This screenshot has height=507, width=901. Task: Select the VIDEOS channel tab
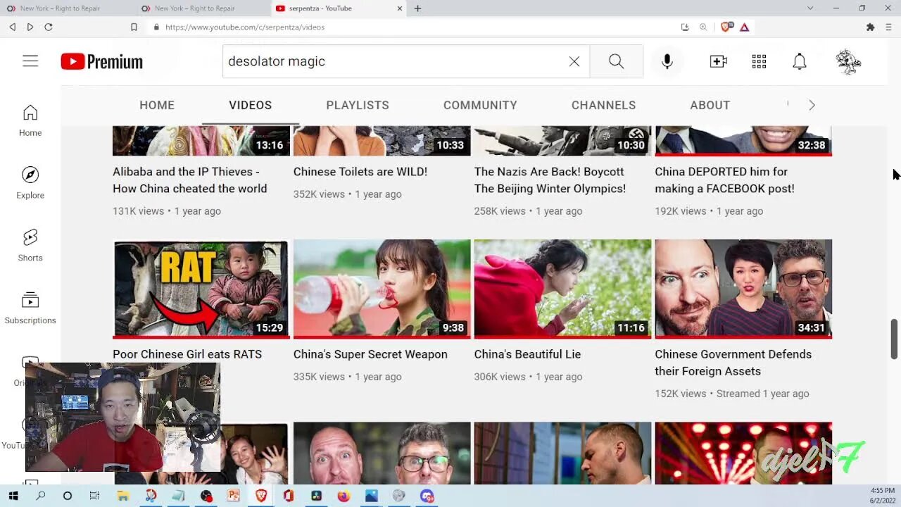(250, 105)
